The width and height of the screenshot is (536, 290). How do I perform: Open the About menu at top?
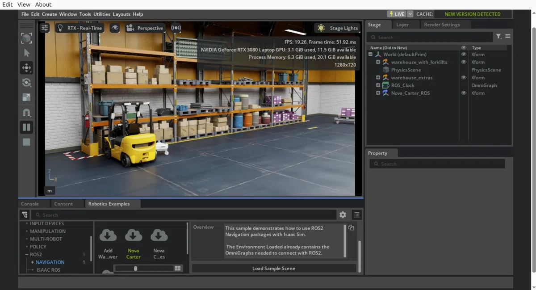(x=43, y=4)
